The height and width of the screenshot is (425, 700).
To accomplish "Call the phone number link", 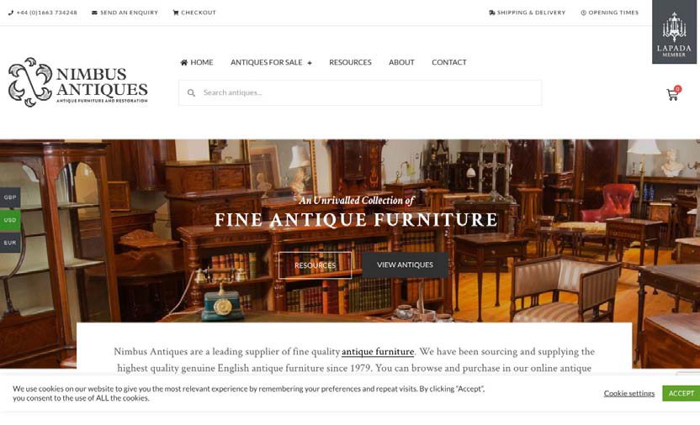I will (x=42, y=13).
